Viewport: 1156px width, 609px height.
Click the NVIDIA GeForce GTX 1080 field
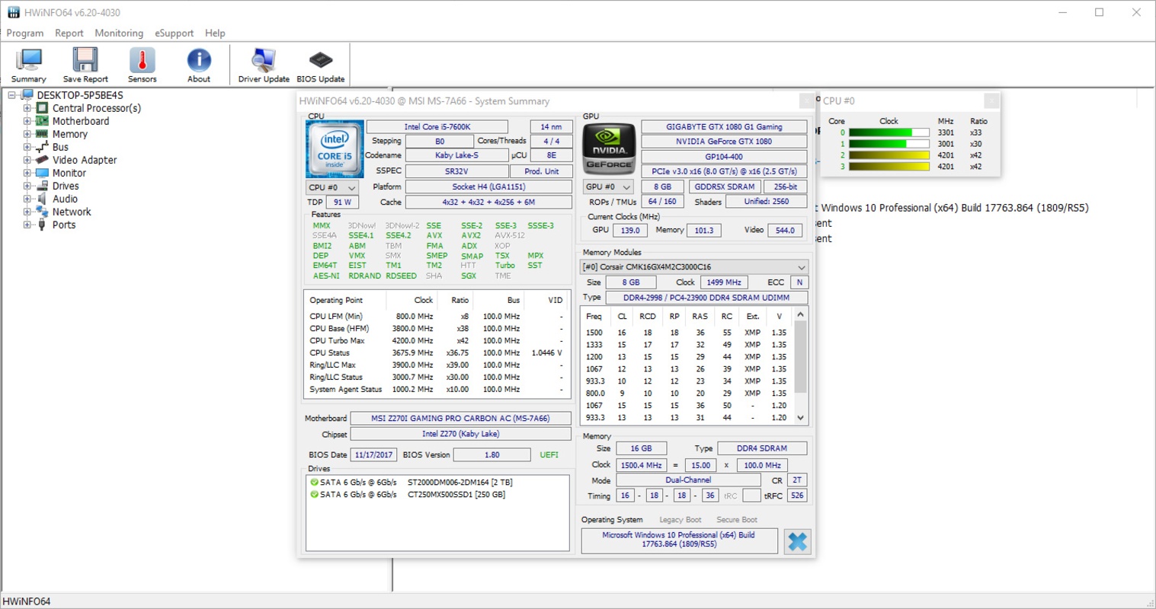click(724, 142)
